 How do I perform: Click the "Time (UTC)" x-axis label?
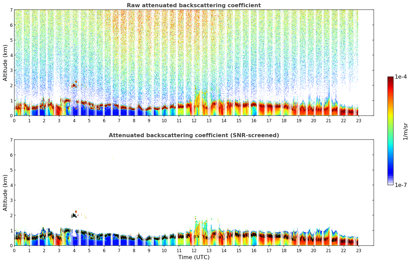pos(194,257)
